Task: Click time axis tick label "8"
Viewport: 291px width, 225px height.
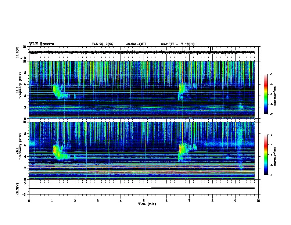Action: point(212,201)
